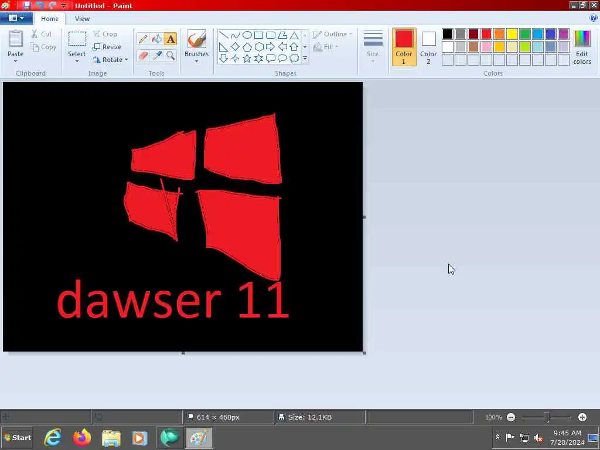Select the Eraser tool

(143, 56)
